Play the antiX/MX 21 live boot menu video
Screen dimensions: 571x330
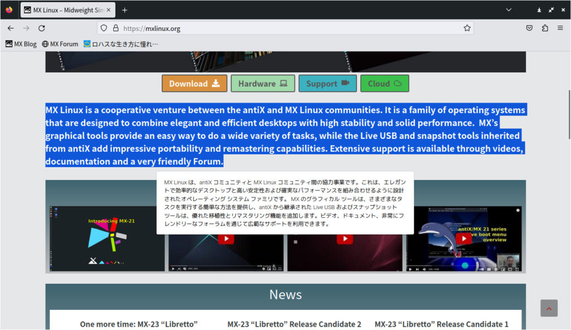[463, 239]
